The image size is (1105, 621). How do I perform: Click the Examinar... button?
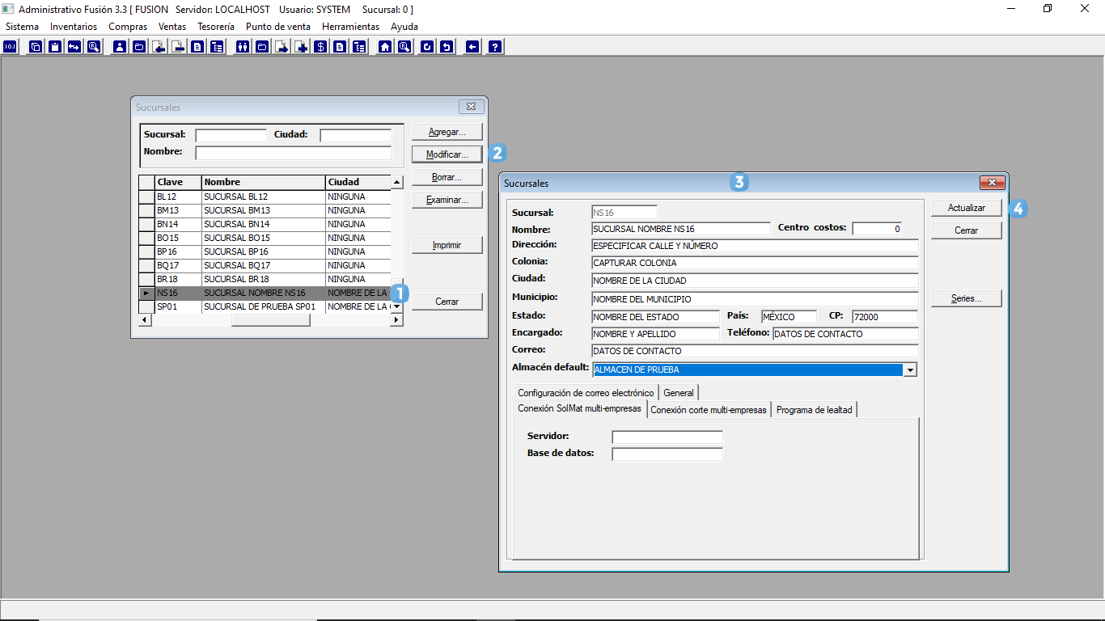447,200
